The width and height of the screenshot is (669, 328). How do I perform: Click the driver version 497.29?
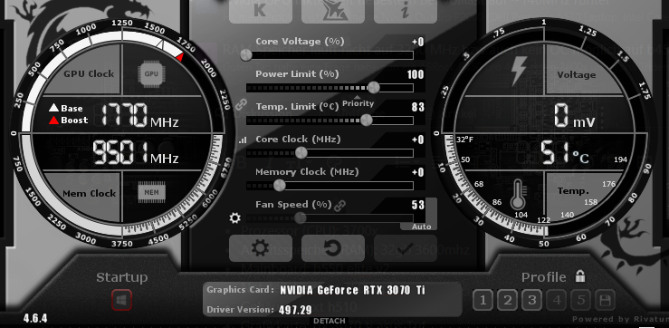[296, 309]
